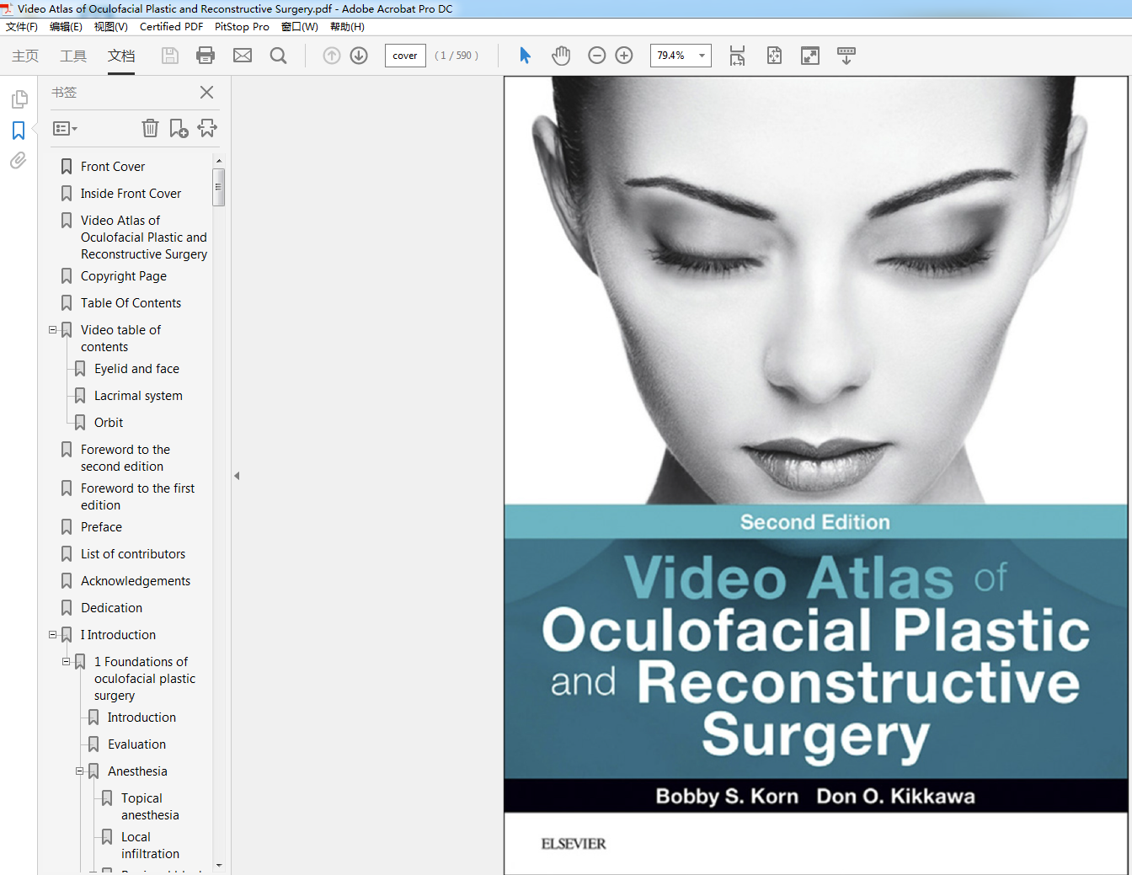Viewport: 1132px width, 875px height.
Task: Open the PitStop Pro menu
Action: pyautogui.click(x=242, y=27)
